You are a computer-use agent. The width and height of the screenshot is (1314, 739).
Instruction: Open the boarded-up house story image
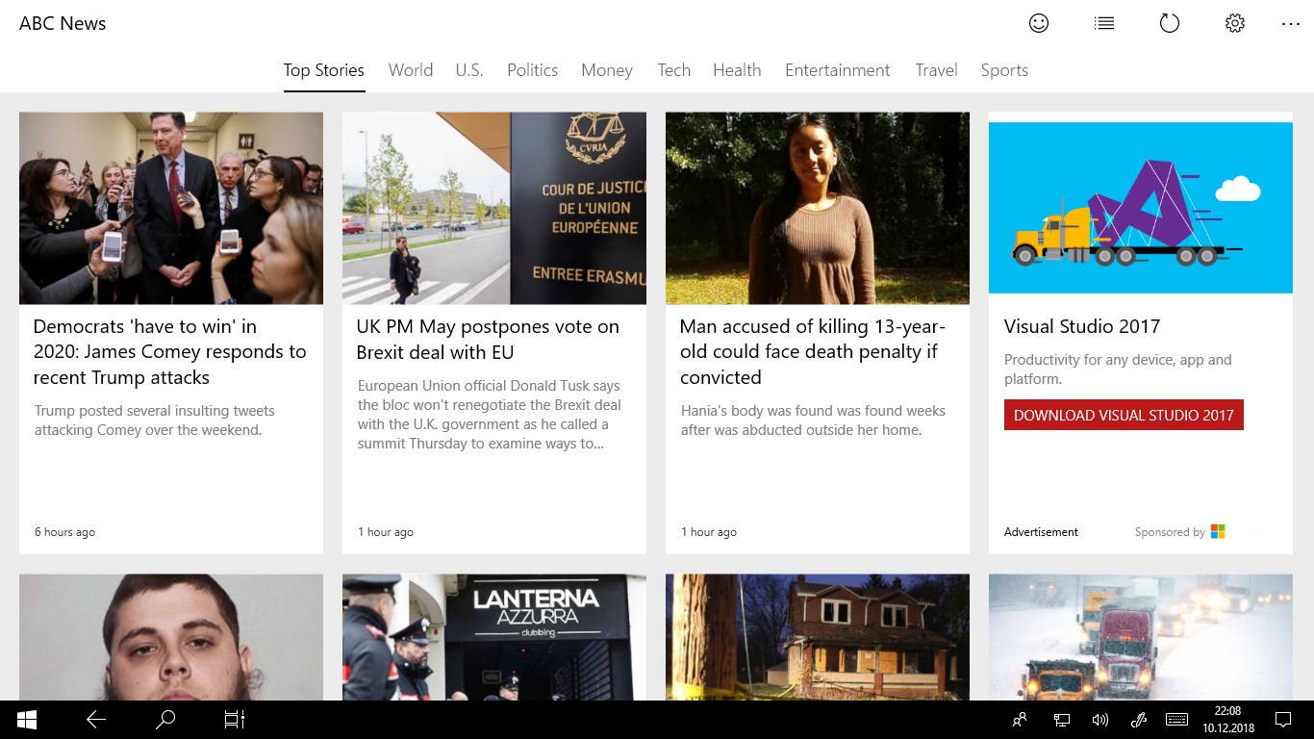tap(818, 637)
